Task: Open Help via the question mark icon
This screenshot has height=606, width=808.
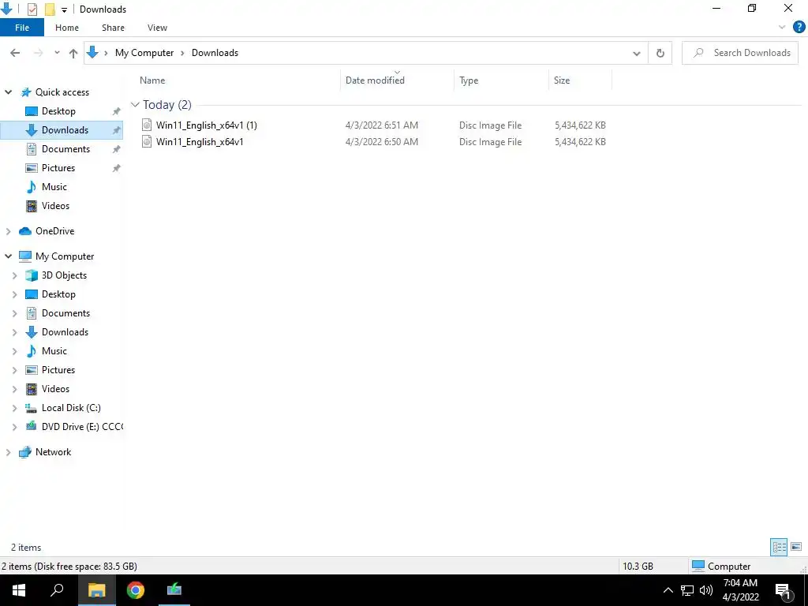Action: click(799, 28)
